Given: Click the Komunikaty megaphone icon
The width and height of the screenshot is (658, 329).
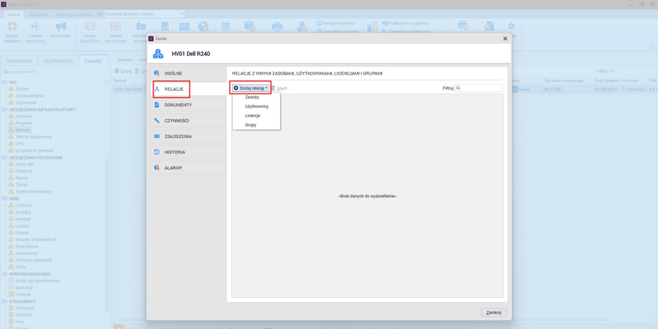Looking at the screenshot, I should coord(61,27).
